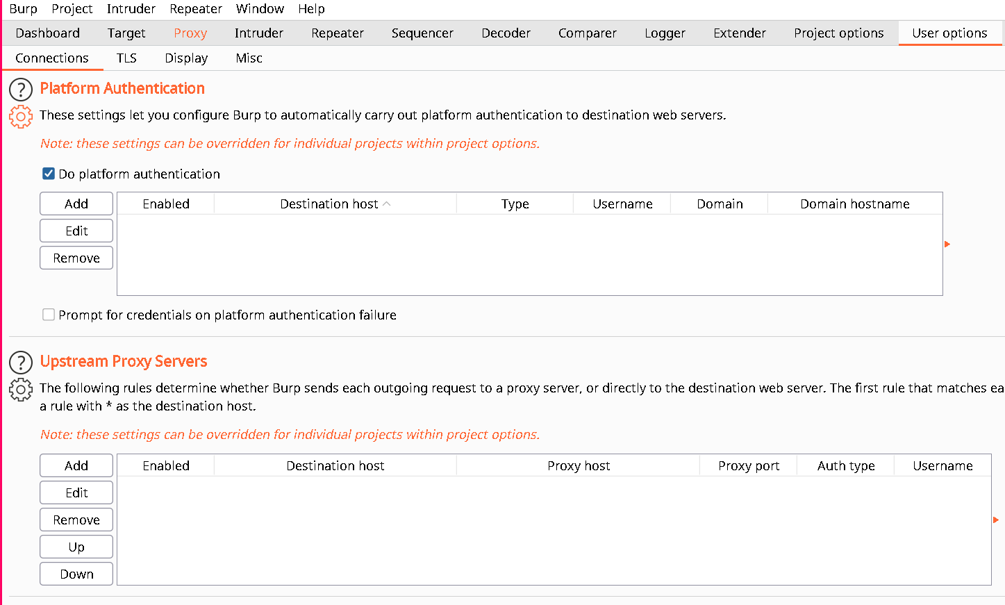Image resolution: width=1005 pixels, height=605 pixels.
Task: Click Enabled header in upstream proxy table
Action: tap(166, 465)
